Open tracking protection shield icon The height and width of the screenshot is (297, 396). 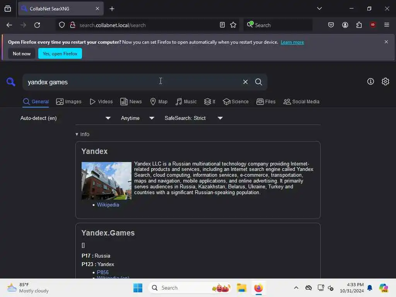62,25
